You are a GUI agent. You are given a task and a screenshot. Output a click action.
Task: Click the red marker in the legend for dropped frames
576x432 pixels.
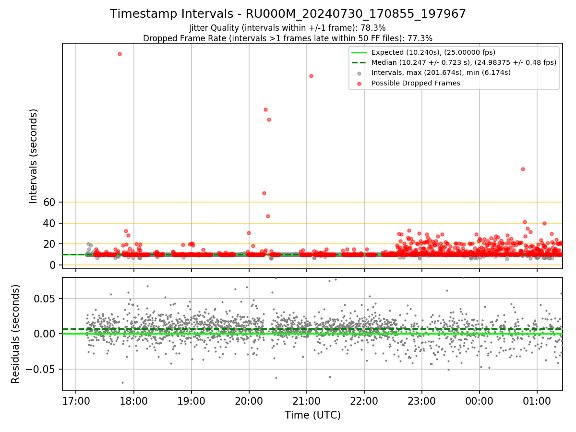point(360,83)
